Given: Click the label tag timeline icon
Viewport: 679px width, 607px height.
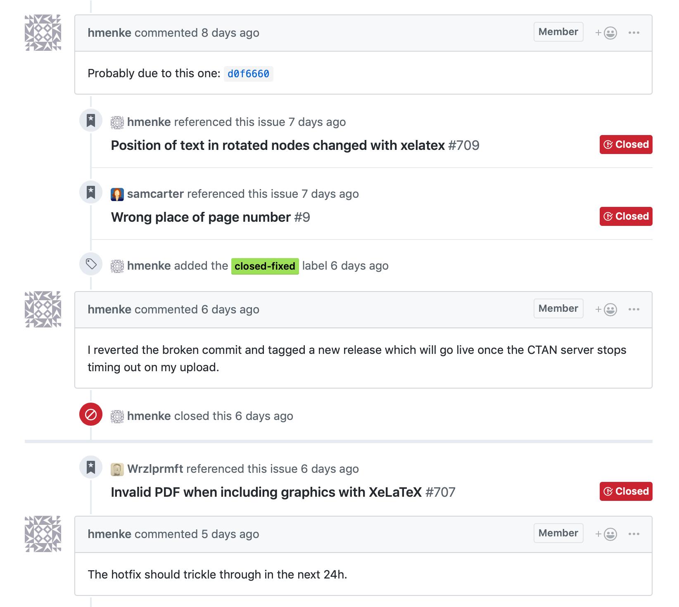Looking at the screenshot, I should (91, 264).
